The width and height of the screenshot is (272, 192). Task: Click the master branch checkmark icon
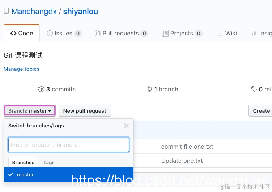(x=11, y=174)
